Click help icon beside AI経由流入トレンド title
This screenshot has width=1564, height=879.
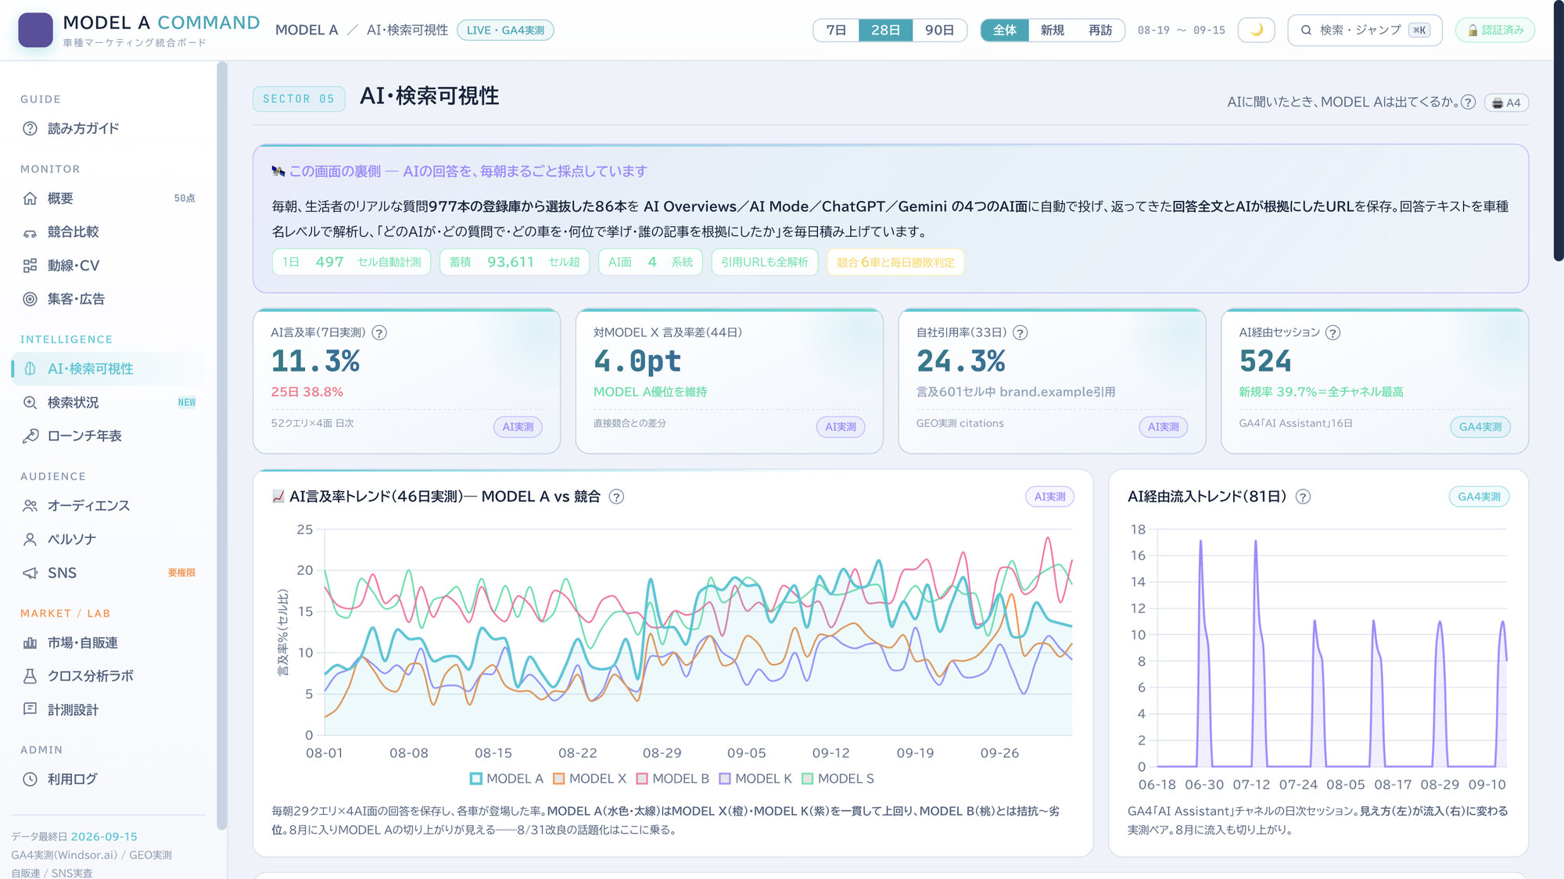point(1303,497)
